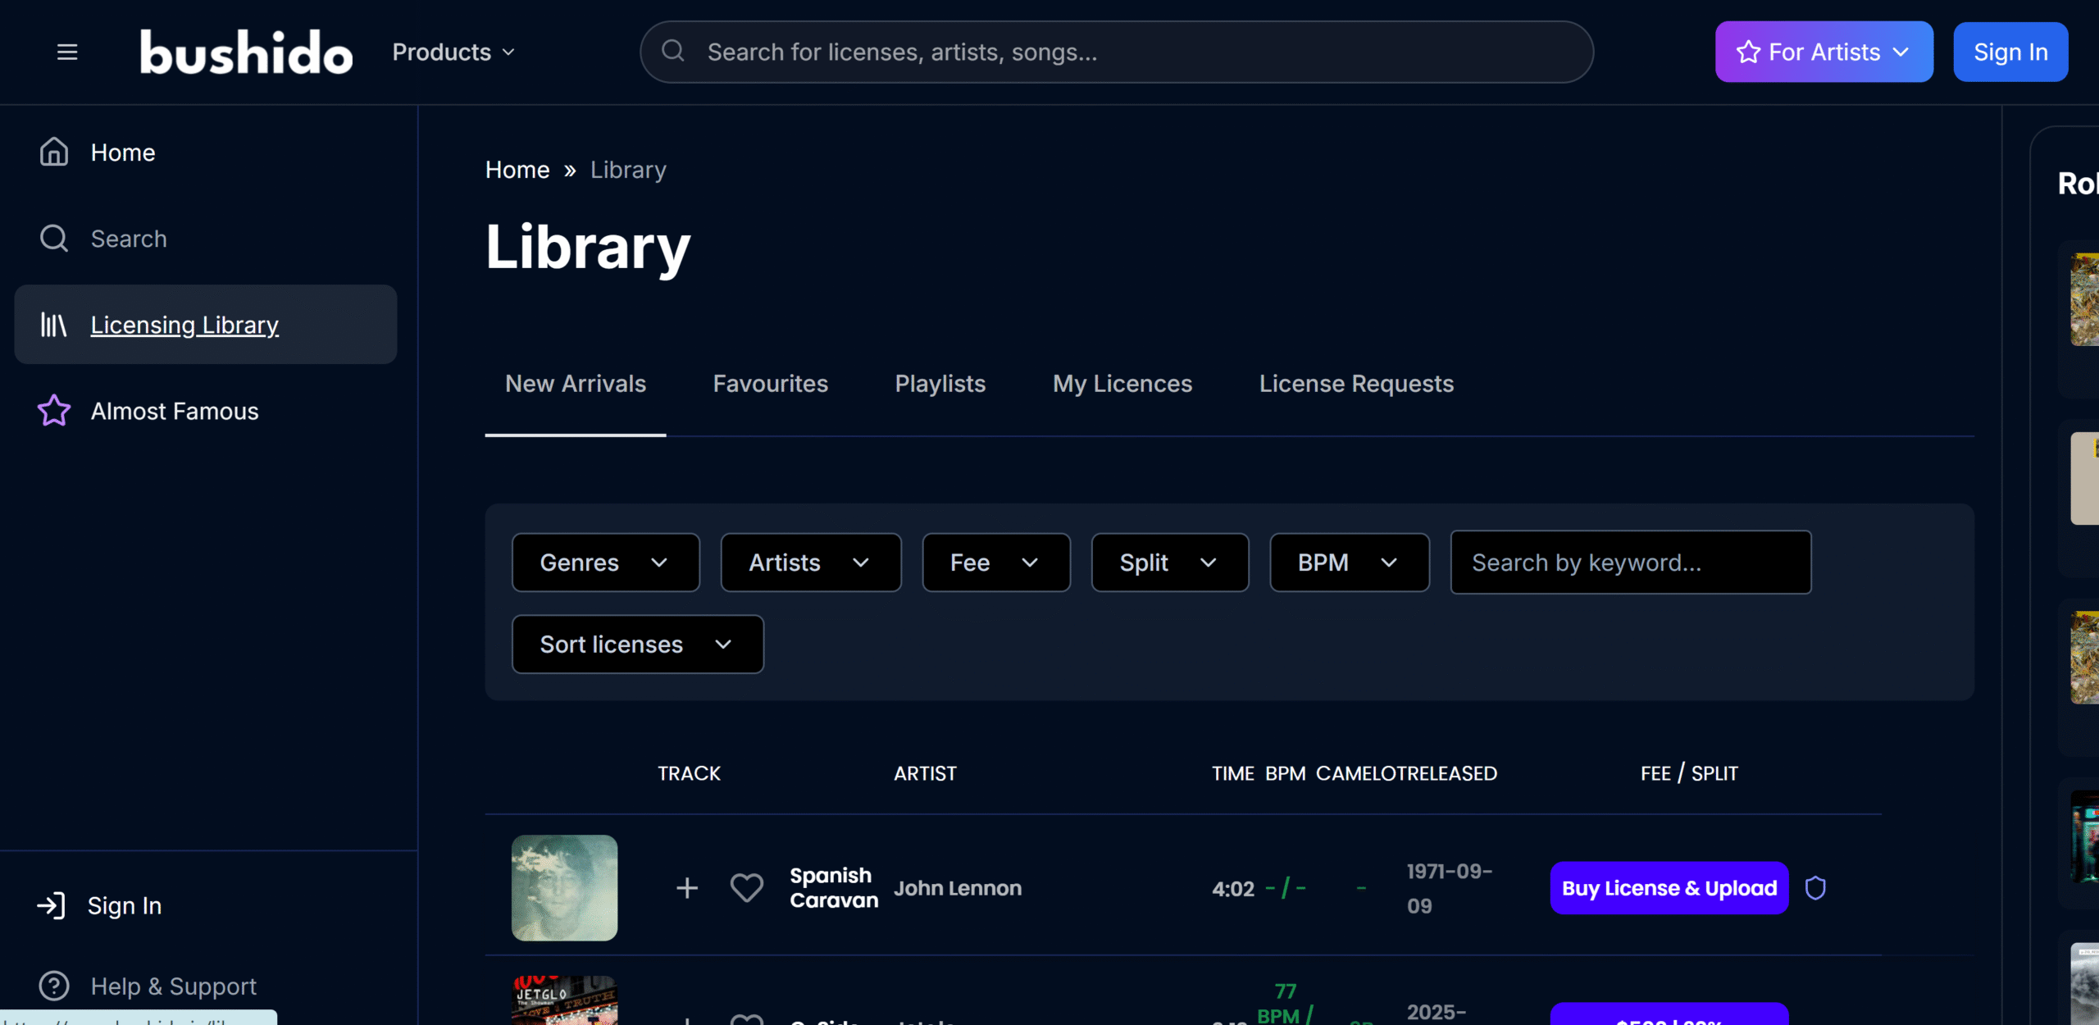Click the Home house icon in sidebar

point(54,152)
